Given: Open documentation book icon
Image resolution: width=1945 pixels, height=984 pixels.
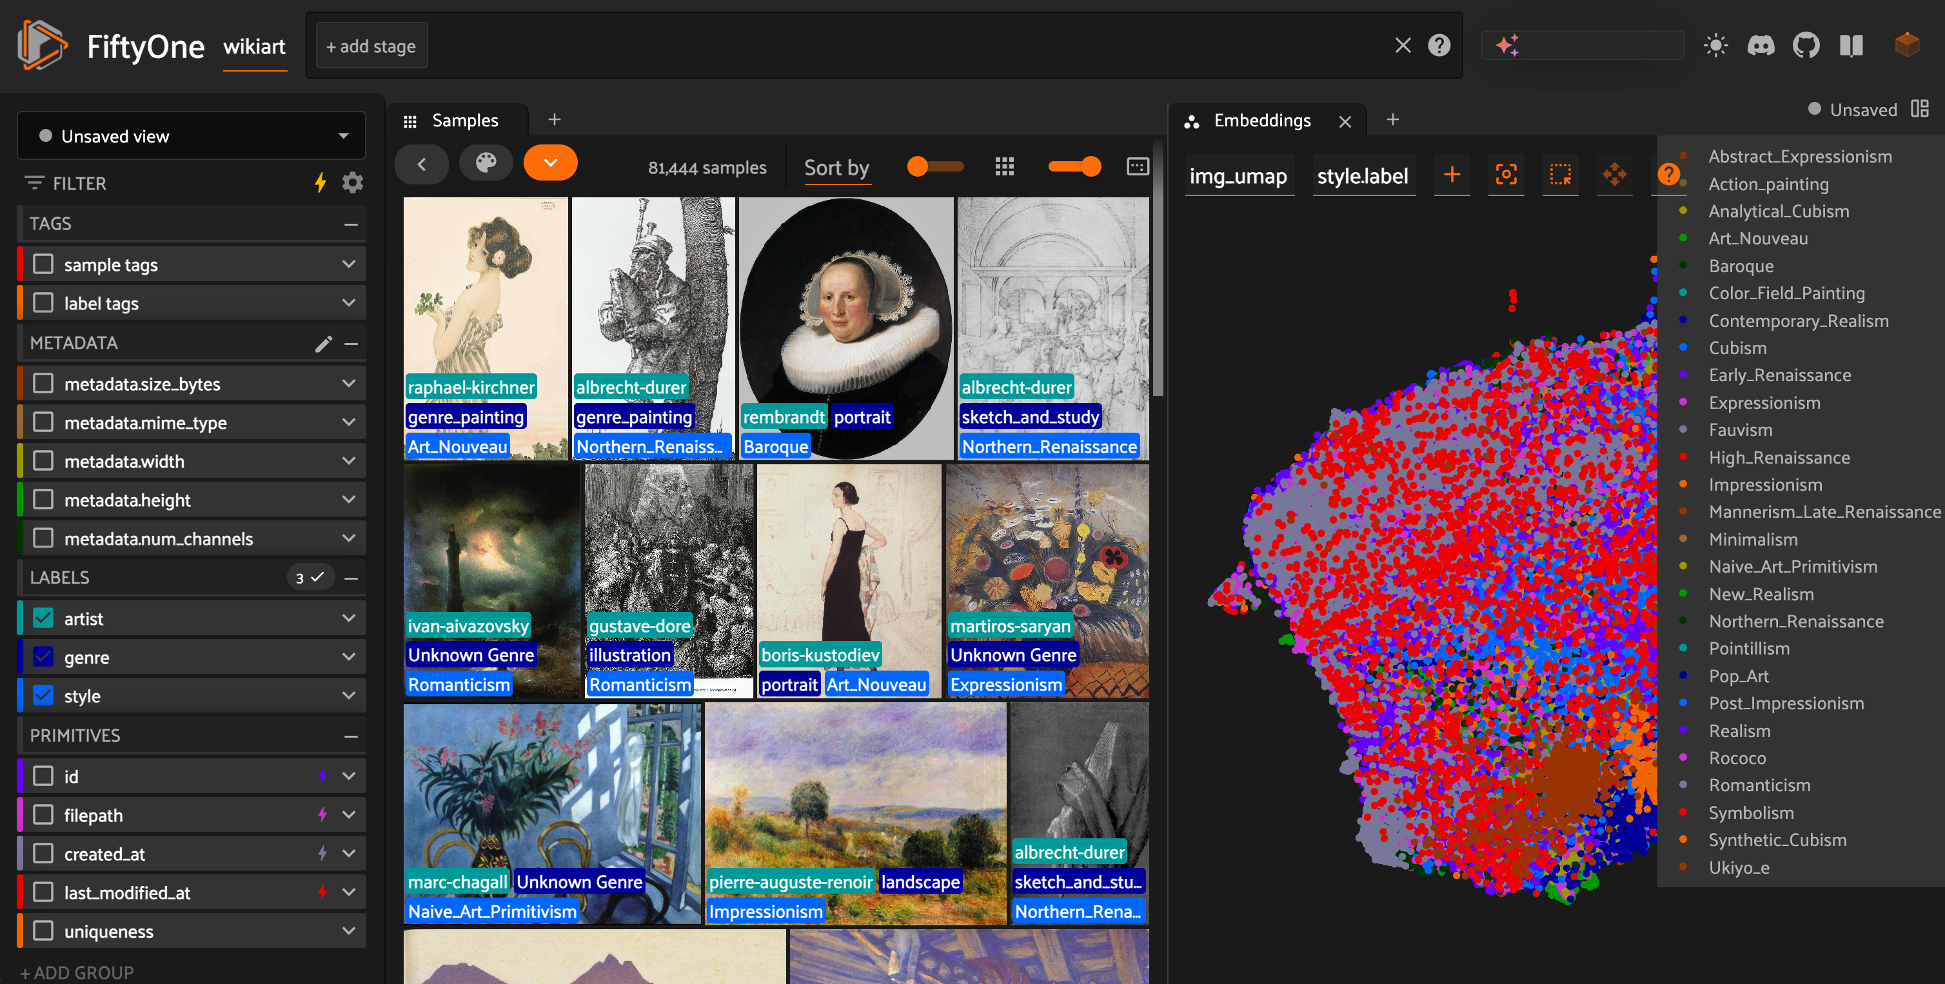Looking at the screenshot, I should pyautogui.click(x=1851, y=45).
